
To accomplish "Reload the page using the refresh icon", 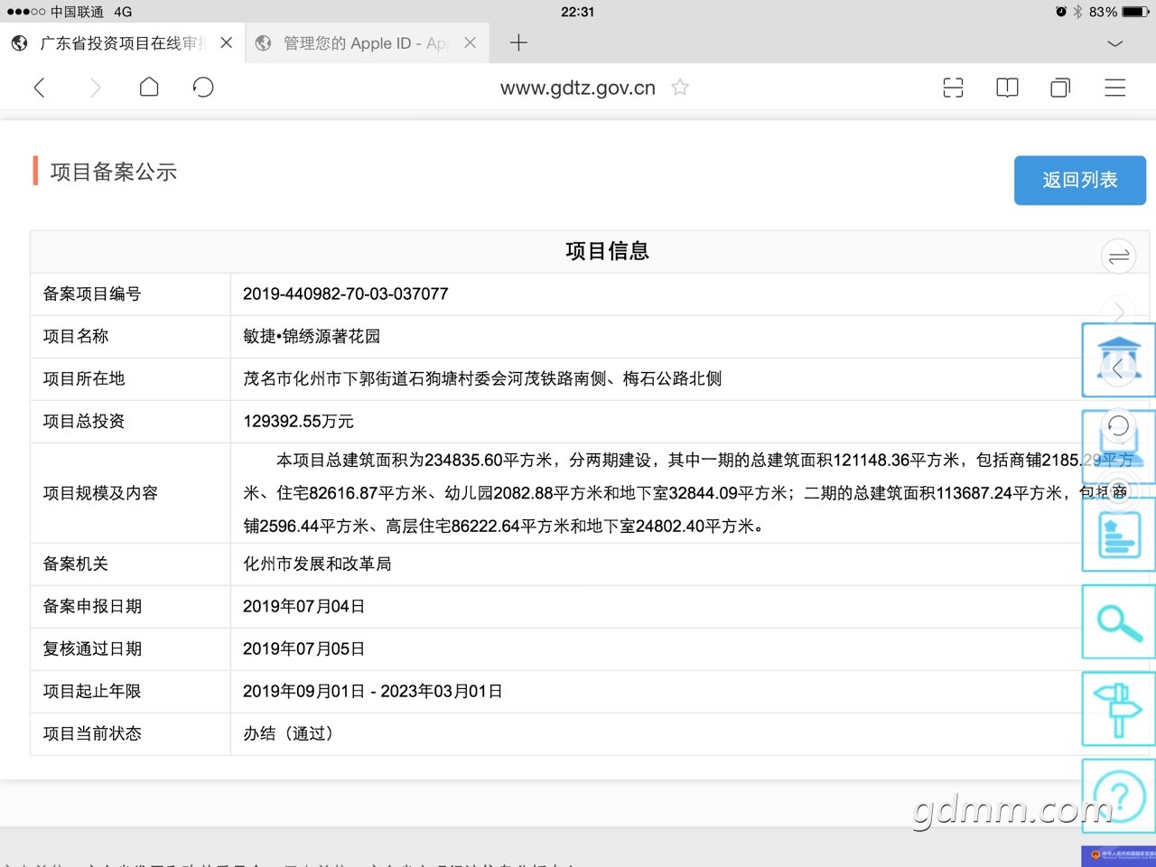I will click(x=203, y=88).
